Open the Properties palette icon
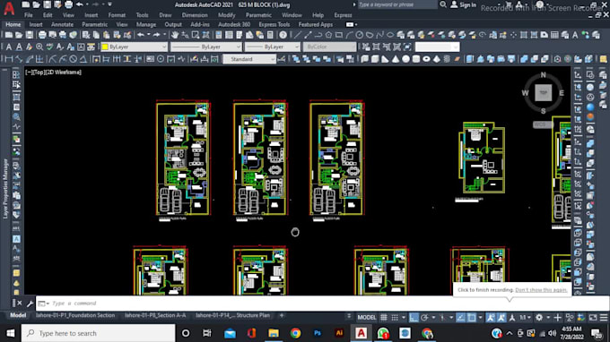Screen dimensions: 610x342 (219, 35)
